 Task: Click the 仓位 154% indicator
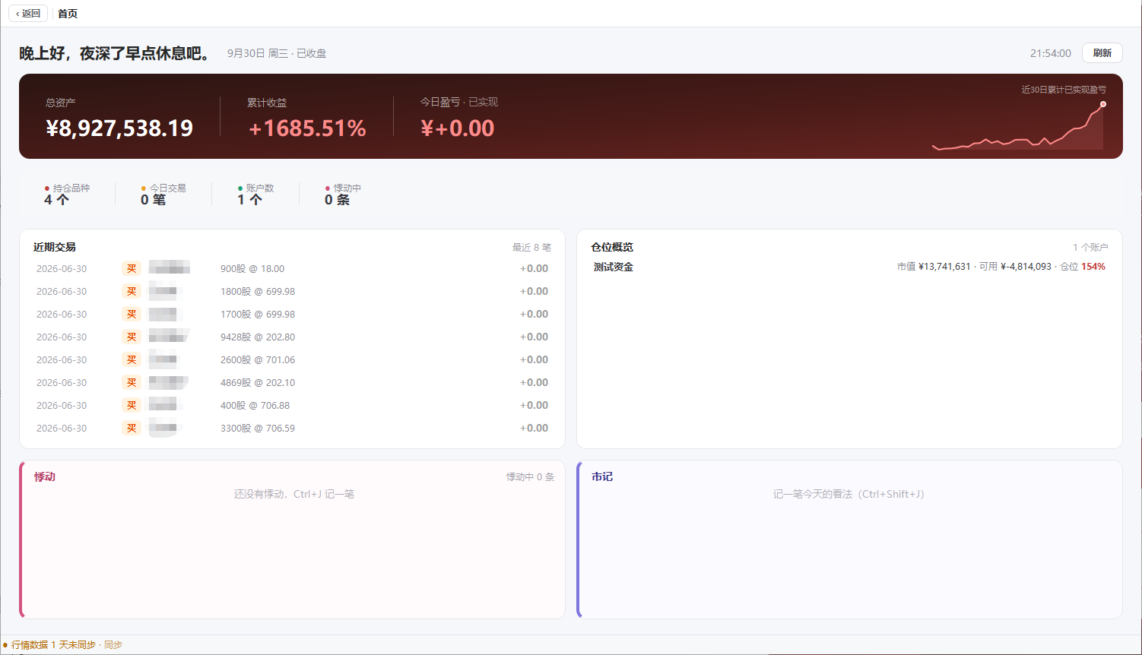point(1083,267)
